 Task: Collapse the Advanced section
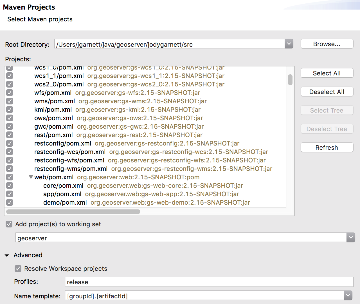click(x=7, y=255)
